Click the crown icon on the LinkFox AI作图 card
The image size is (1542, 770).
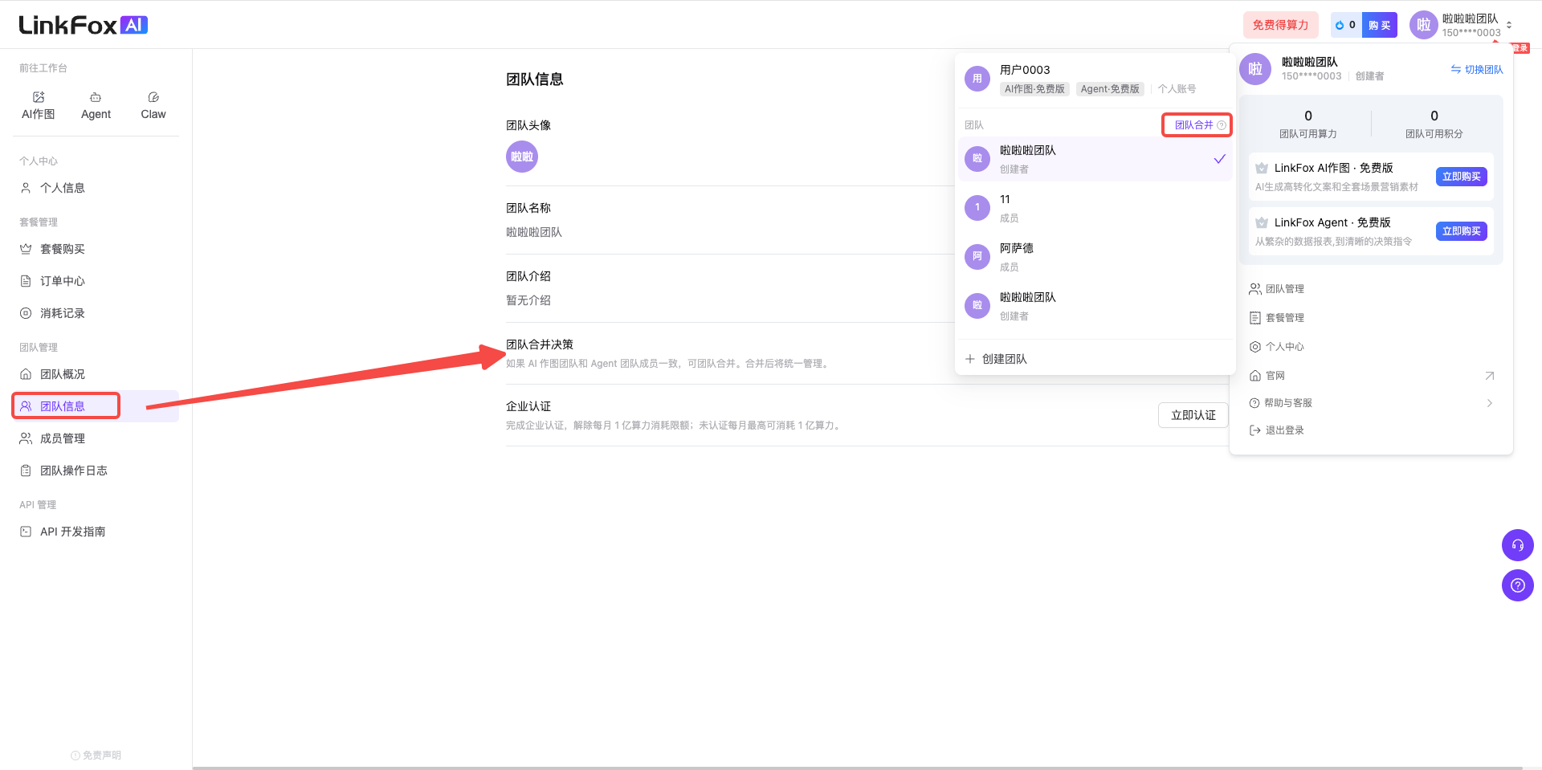point(1262,168)
